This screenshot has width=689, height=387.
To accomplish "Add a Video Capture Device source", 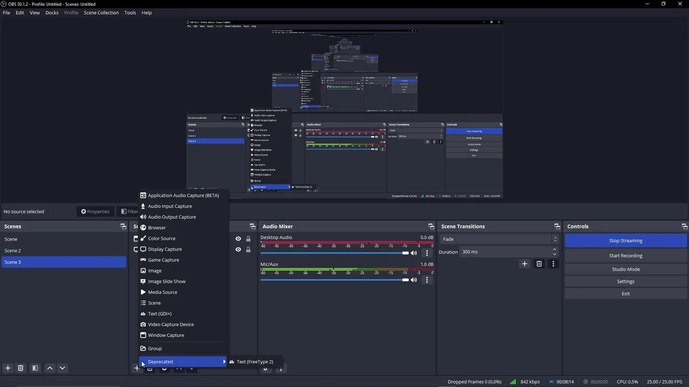I will (183, 325).
